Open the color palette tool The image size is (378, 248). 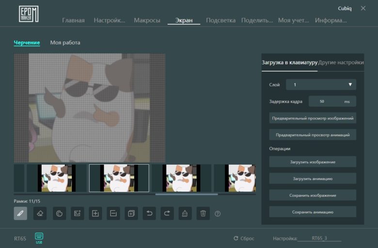(x=59, y=213)
